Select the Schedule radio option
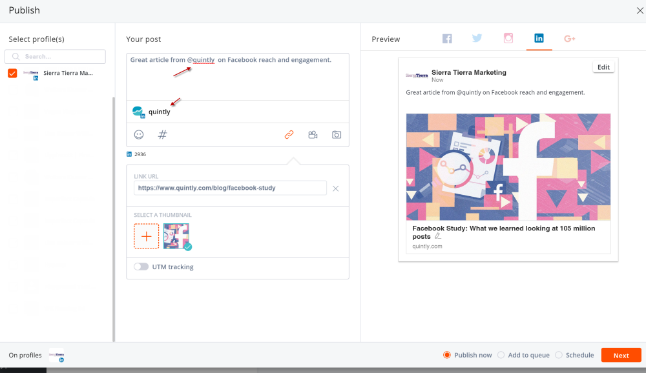646x373 pixels. pos(559,355)
